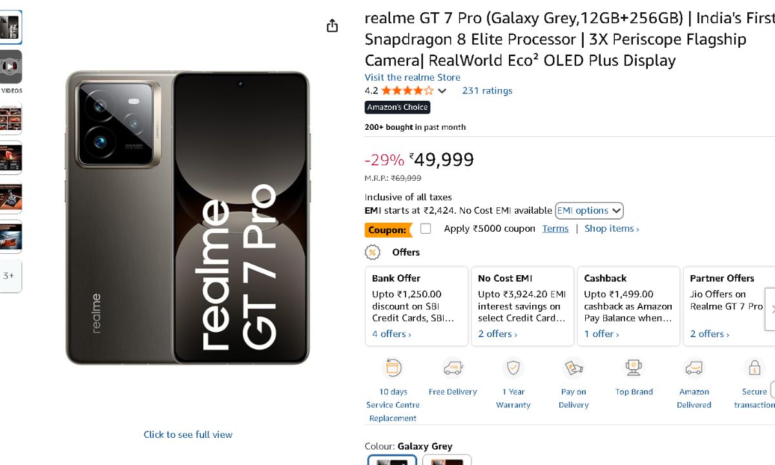Image resolution: width=775 pixels, height=465 pixels.
Task: Open the coupon Terms link
Action: coord(555,229)
